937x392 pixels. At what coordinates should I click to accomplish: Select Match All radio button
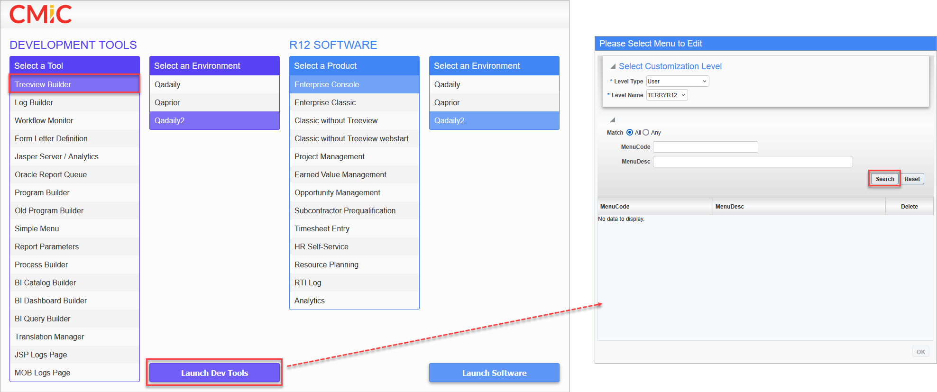630,132
